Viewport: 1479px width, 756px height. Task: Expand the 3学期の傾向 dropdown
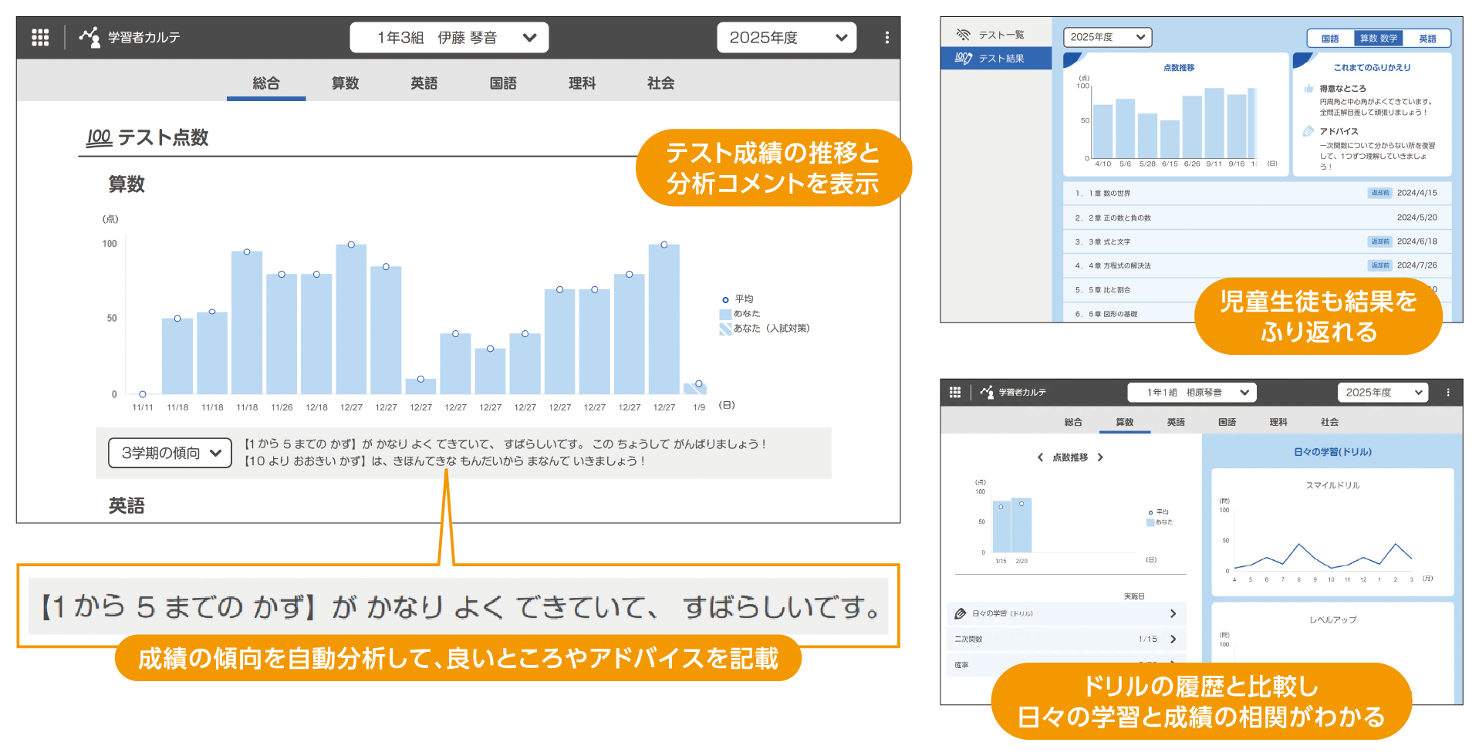pyautogui.click(x=170, y=453)
